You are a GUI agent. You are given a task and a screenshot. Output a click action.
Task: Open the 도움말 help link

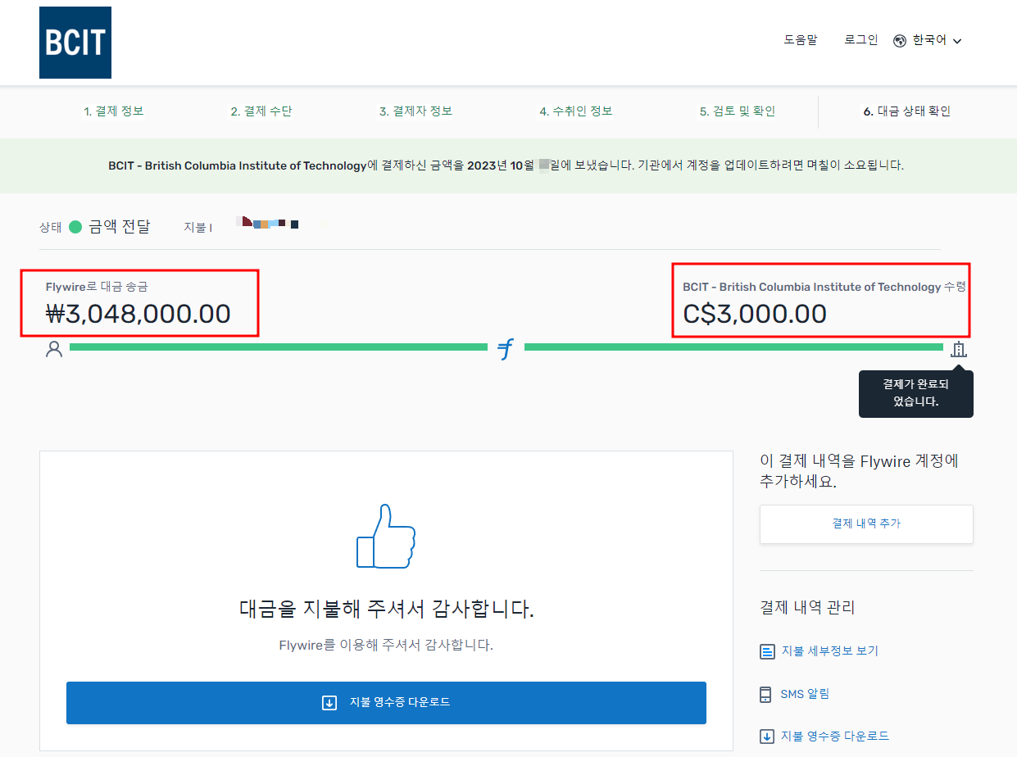point(801,39)
